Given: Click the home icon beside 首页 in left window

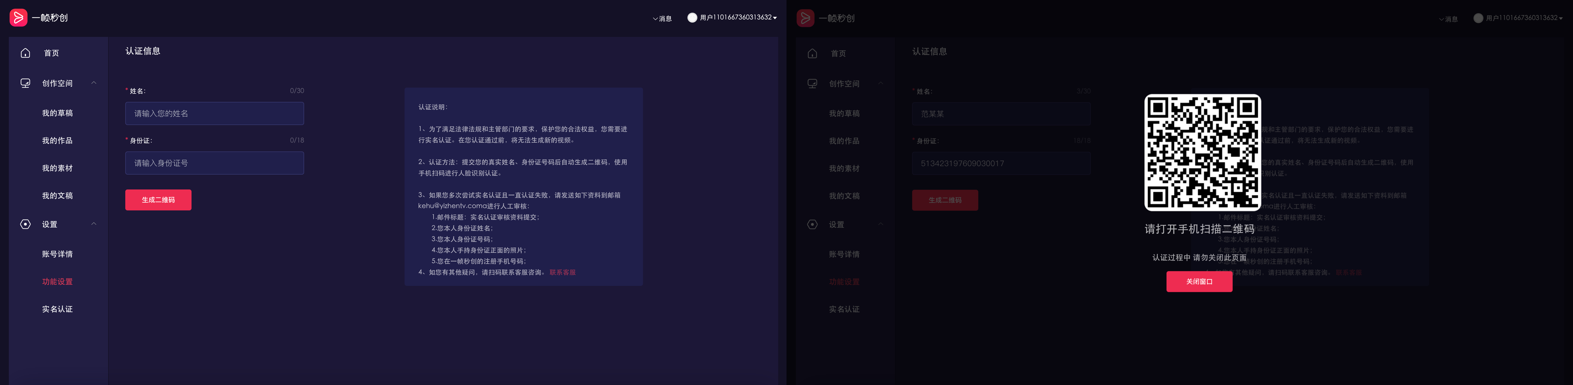Looking at the screenshot, I should (26, 53).
